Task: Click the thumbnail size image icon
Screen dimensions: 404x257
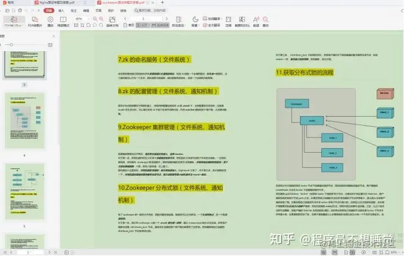Action: point(50,45)
